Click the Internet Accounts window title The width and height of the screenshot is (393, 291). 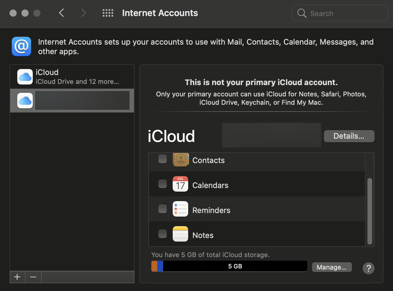click(160, 13)
